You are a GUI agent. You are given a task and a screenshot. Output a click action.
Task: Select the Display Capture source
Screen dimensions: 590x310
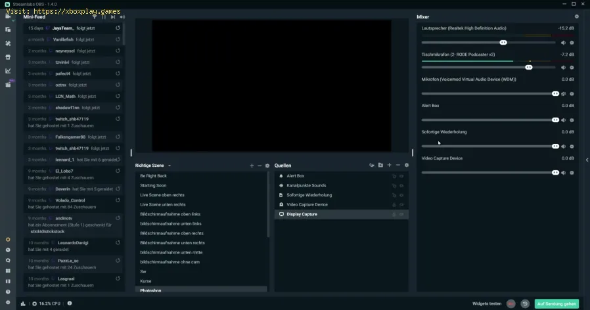point(341,214)
